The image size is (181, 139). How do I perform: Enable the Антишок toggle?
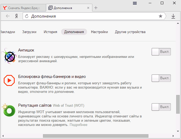pyautogui.click(x=161, y=52)
